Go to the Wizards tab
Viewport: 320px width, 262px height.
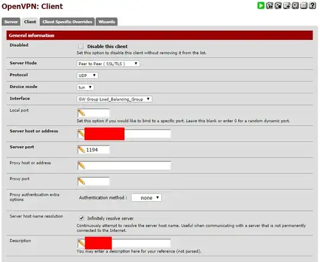pyautogui.click(x=107, y=22)
